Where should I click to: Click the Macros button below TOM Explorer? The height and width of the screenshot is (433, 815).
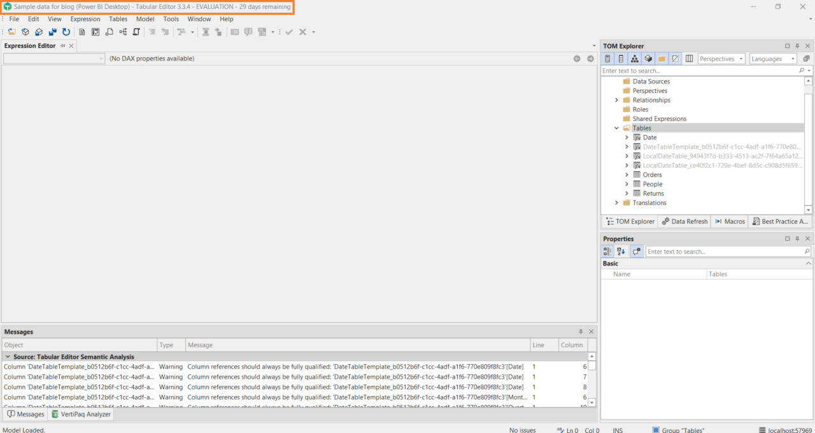point(730,221)
